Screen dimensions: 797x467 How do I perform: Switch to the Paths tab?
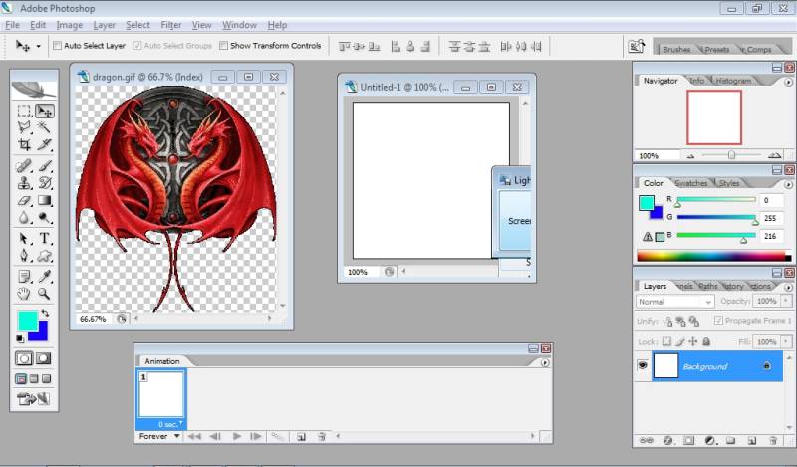tap(707, 286)
